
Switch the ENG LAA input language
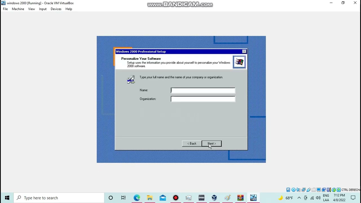point(326,198)
